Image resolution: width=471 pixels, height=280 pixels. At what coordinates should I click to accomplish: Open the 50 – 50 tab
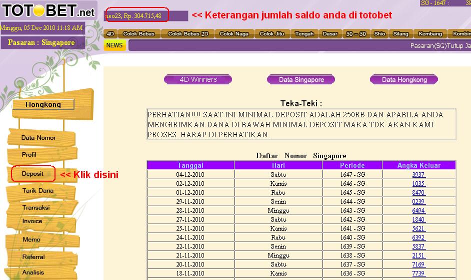pyautogui.click(x=356, y=33)
